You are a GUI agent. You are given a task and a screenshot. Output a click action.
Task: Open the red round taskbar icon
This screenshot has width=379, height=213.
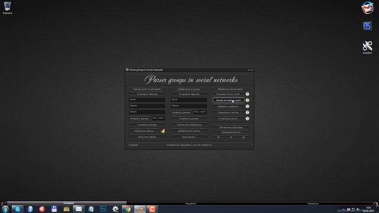coord(42,209)
